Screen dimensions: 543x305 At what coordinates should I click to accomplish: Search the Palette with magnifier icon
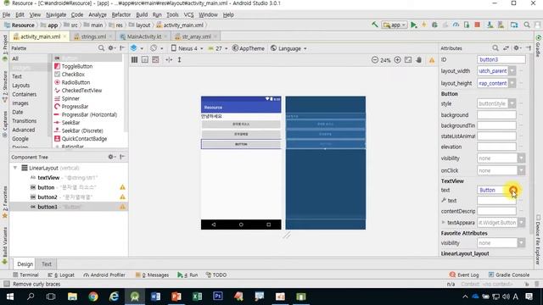point(101,48)
